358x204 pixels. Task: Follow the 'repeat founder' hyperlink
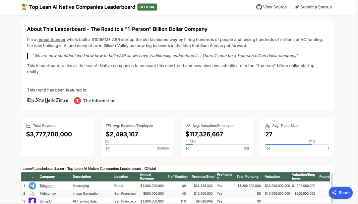pyautogui.click(x=51, y=39)
